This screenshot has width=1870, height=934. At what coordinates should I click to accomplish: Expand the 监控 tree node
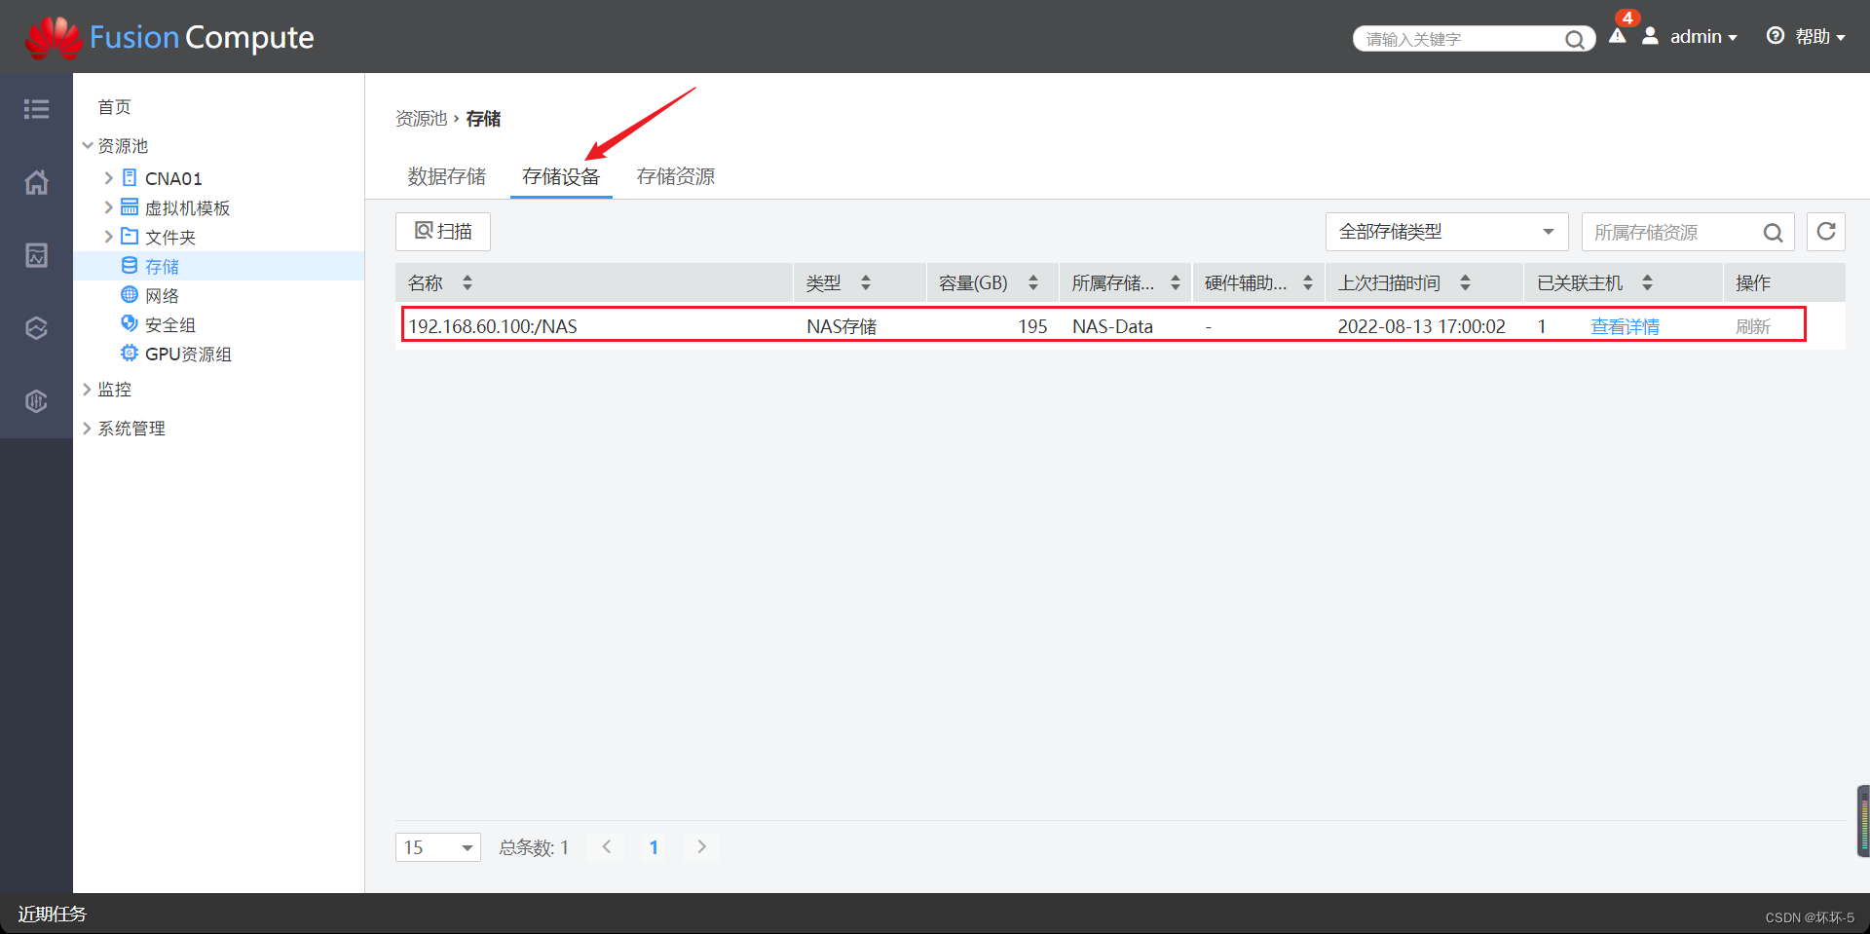88,390
